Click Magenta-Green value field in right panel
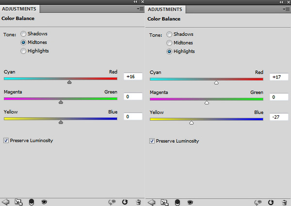This screenshot has width=291, height=206. [x=279, y=97]
